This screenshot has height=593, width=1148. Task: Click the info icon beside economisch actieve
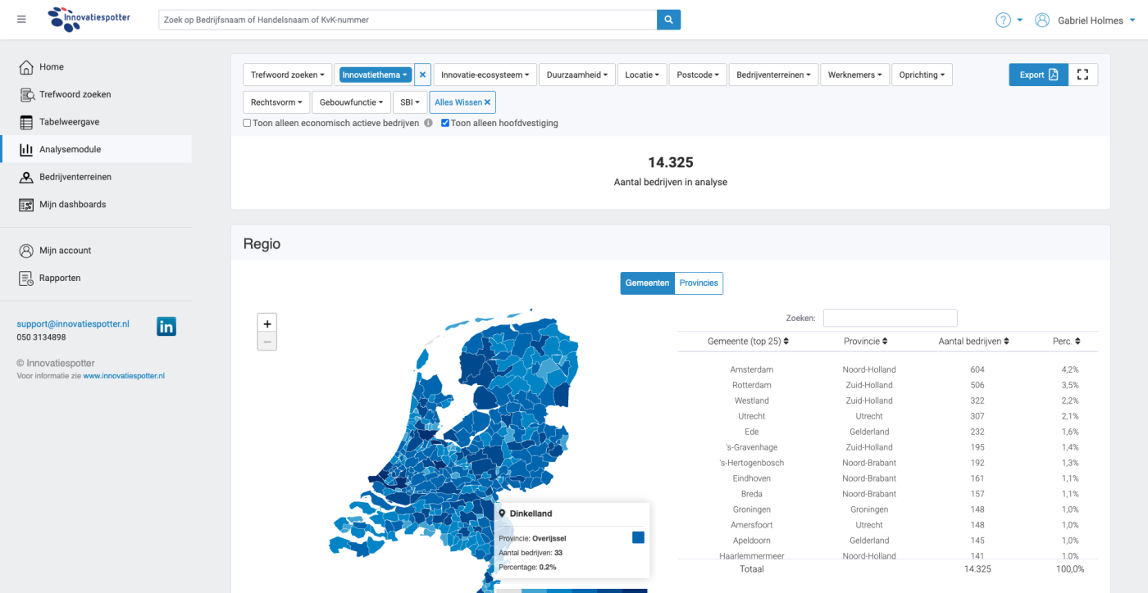click(x=428, y=123)
